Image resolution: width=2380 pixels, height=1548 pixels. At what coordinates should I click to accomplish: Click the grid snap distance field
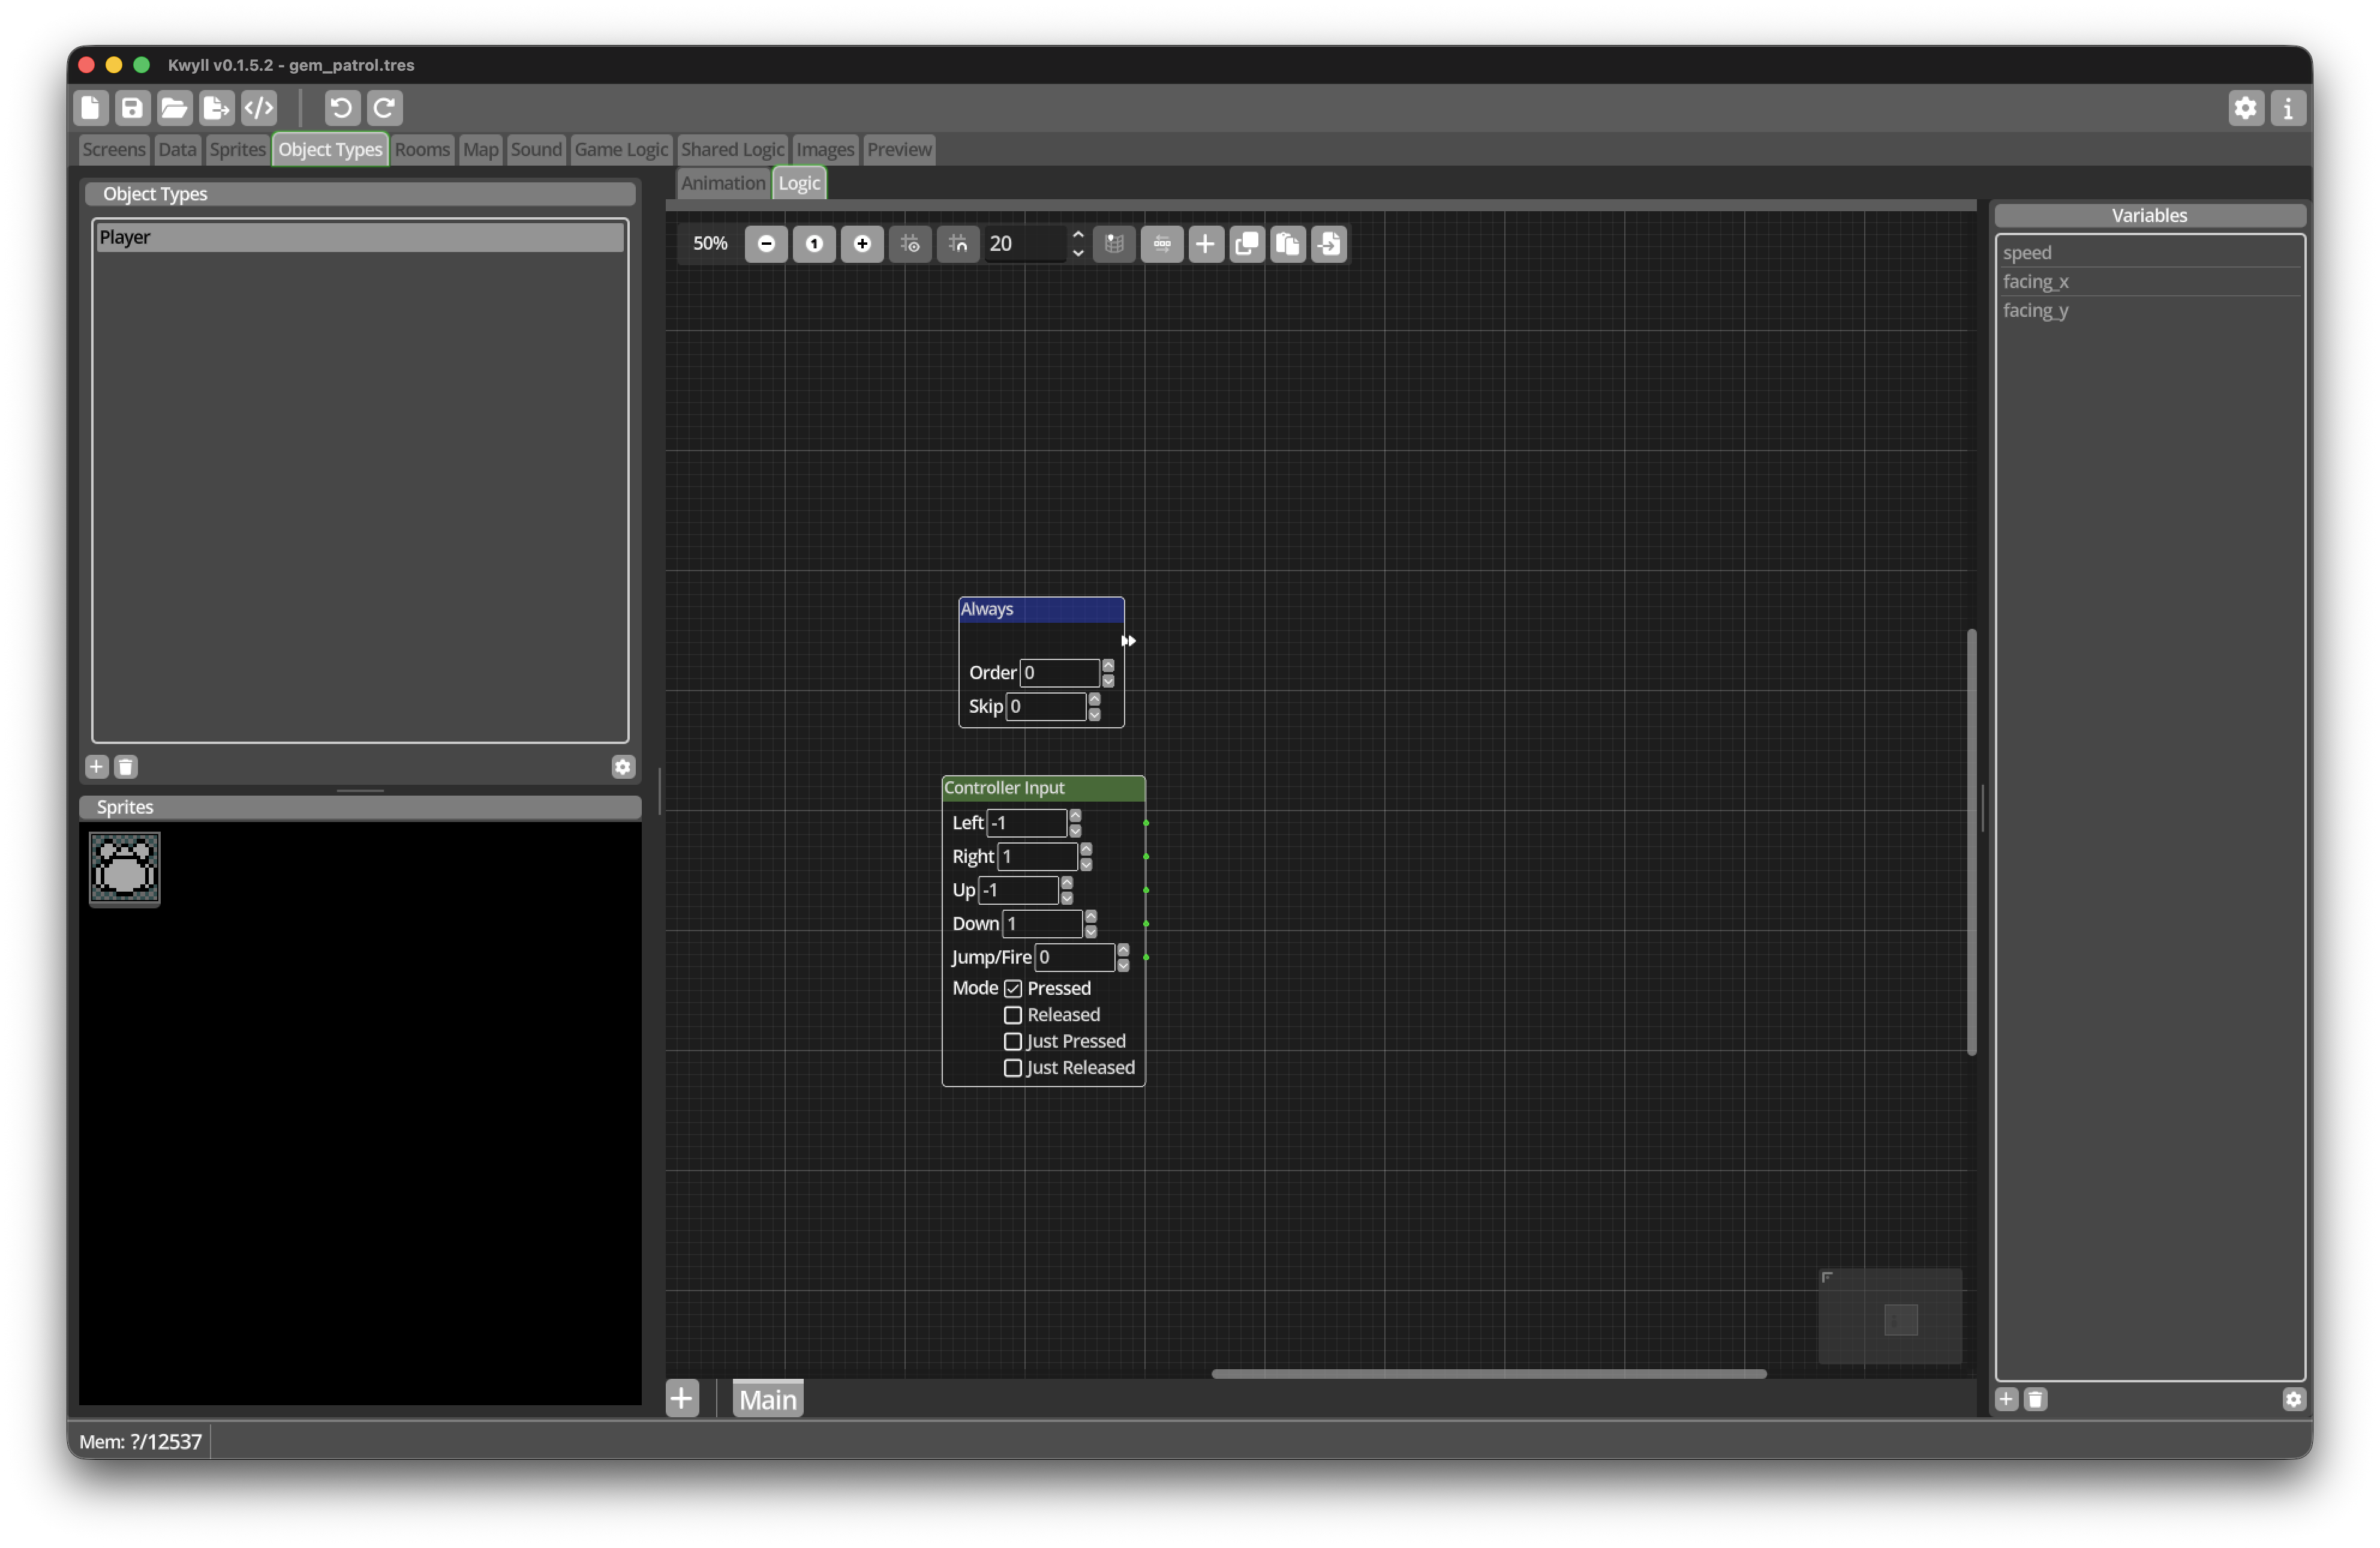[x=1025, y=243]
